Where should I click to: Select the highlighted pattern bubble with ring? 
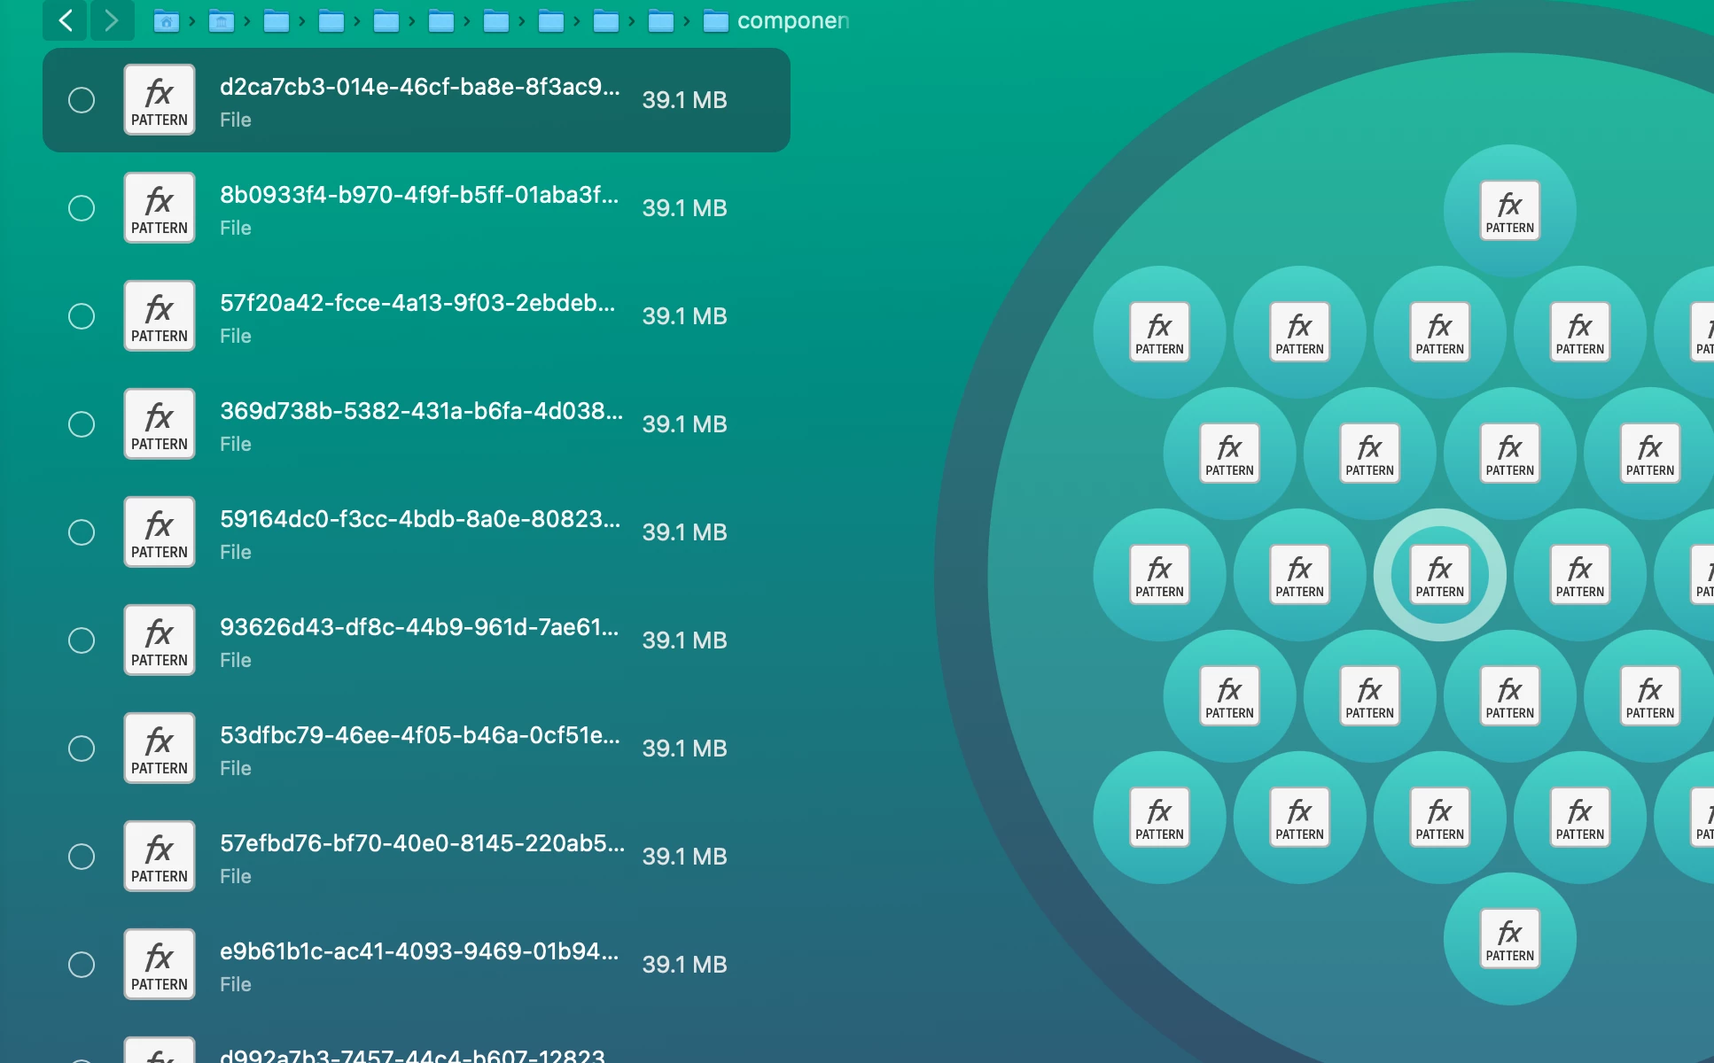coord(1439,575)
